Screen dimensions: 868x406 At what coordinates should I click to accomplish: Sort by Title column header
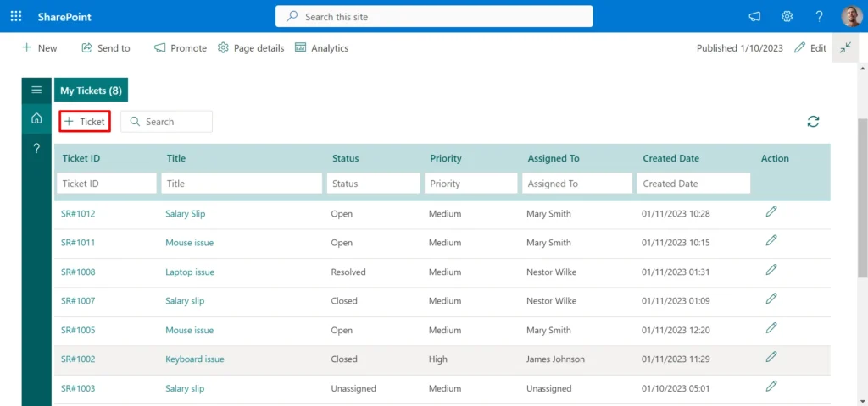pos(176,158)
